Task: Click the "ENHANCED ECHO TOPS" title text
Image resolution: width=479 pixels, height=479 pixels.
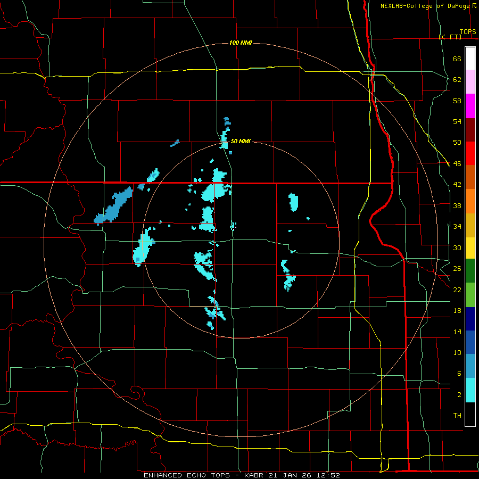Action: [x=187, y=475]
